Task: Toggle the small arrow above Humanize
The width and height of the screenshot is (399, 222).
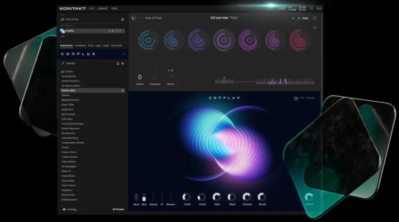Action: pos(155,71)
